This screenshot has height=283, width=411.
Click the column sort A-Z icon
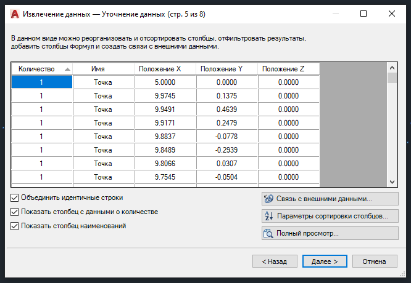tap(268, 216)
